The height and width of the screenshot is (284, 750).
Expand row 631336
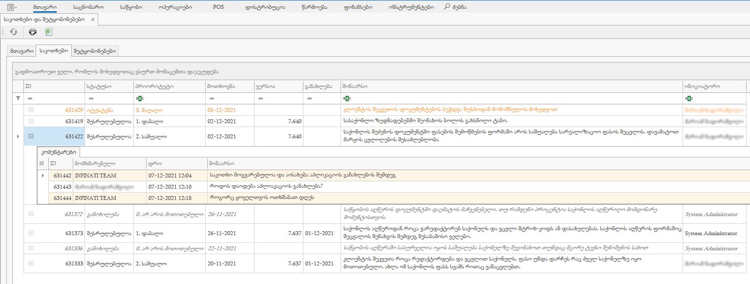[31, 248]
